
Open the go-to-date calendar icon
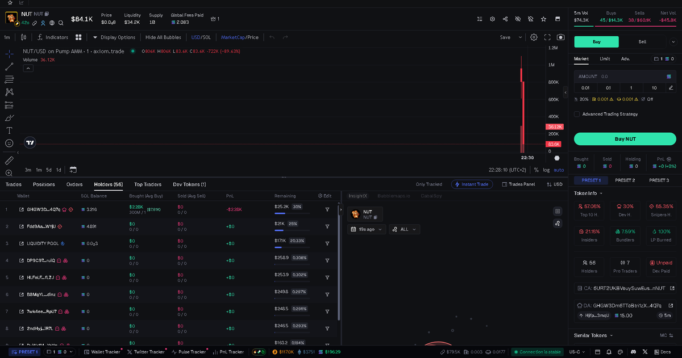point(73,170)
